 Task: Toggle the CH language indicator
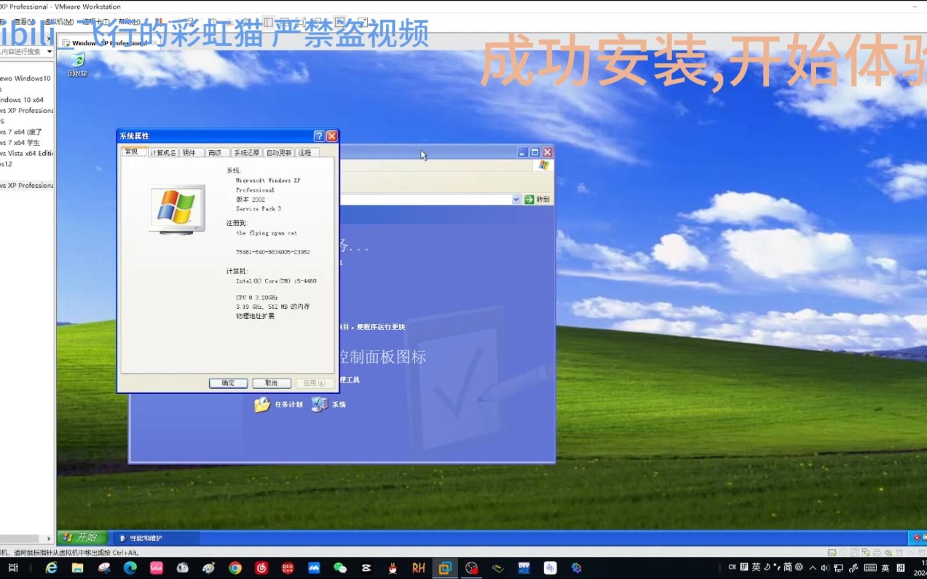tap(732, 567)
